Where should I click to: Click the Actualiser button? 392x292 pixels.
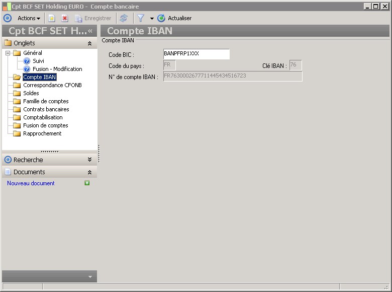tap(174, 18)
